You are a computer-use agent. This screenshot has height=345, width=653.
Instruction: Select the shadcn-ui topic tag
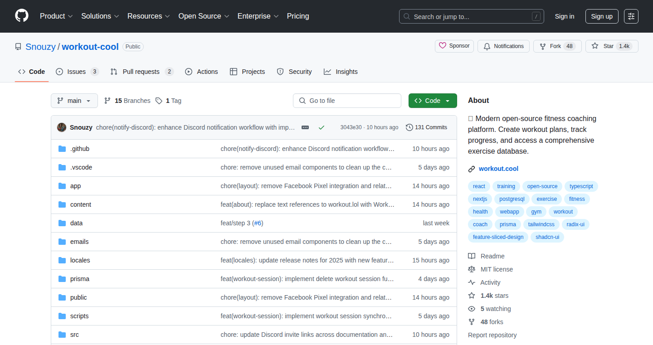547,237
